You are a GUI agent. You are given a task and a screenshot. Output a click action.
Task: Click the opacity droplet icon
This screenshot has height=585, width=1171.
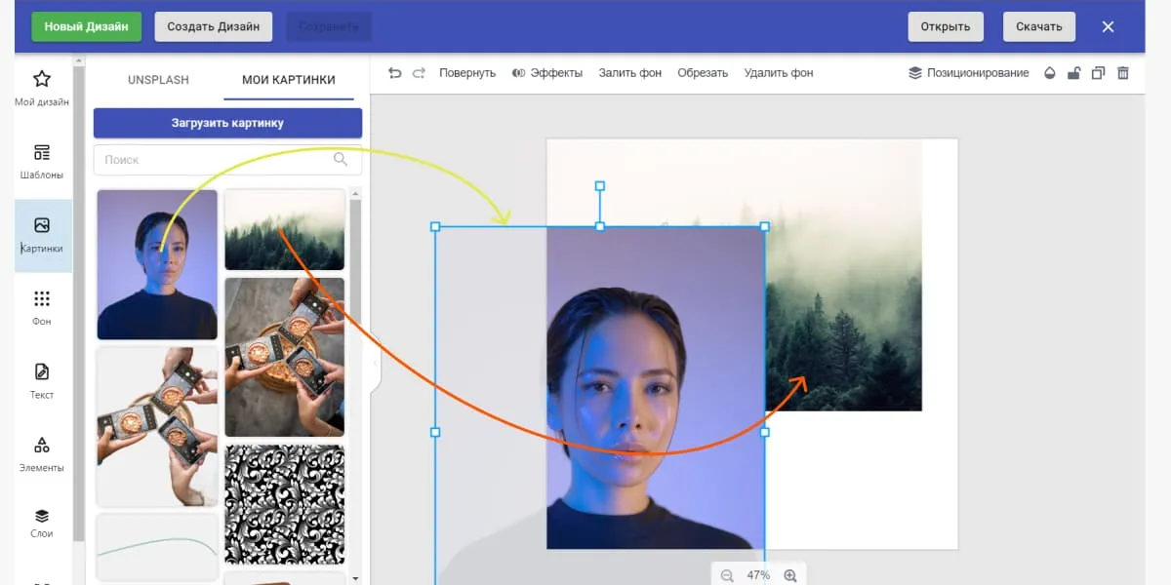pos(1050,73)
